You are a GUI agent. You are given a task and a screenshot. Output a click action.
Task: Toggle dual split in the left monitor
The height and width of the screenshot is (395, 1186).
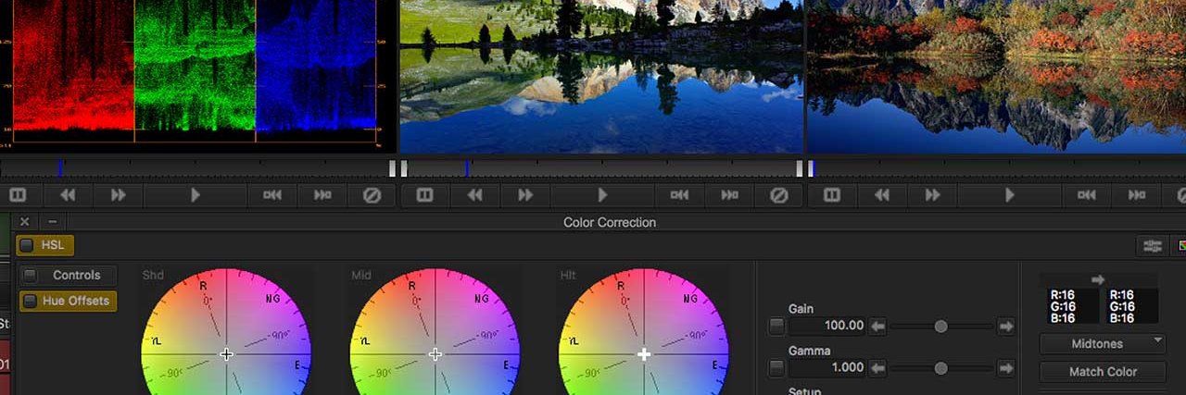(x=18, y=195)
